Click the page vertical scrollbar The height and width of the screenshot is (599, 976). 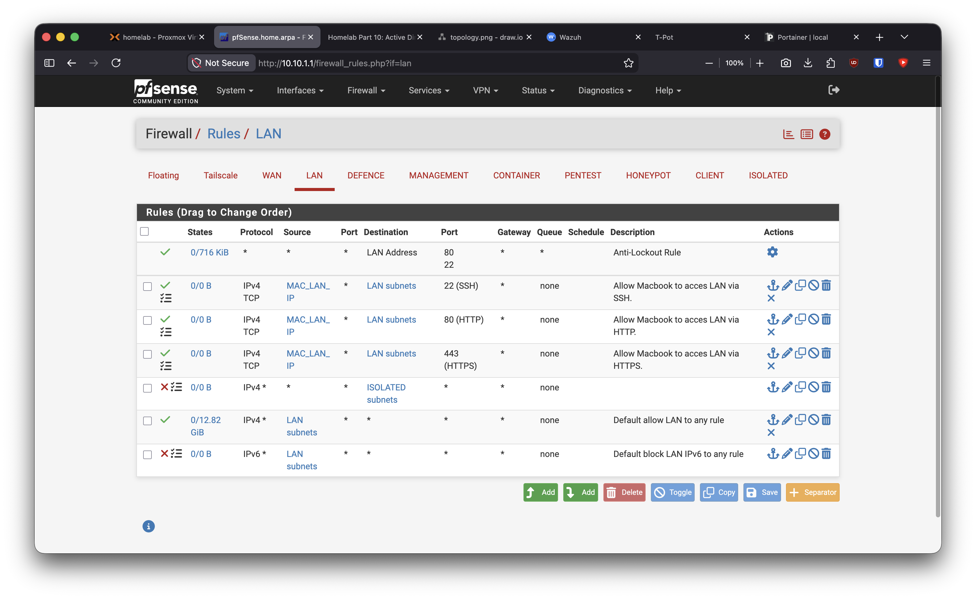click(937, 297)
